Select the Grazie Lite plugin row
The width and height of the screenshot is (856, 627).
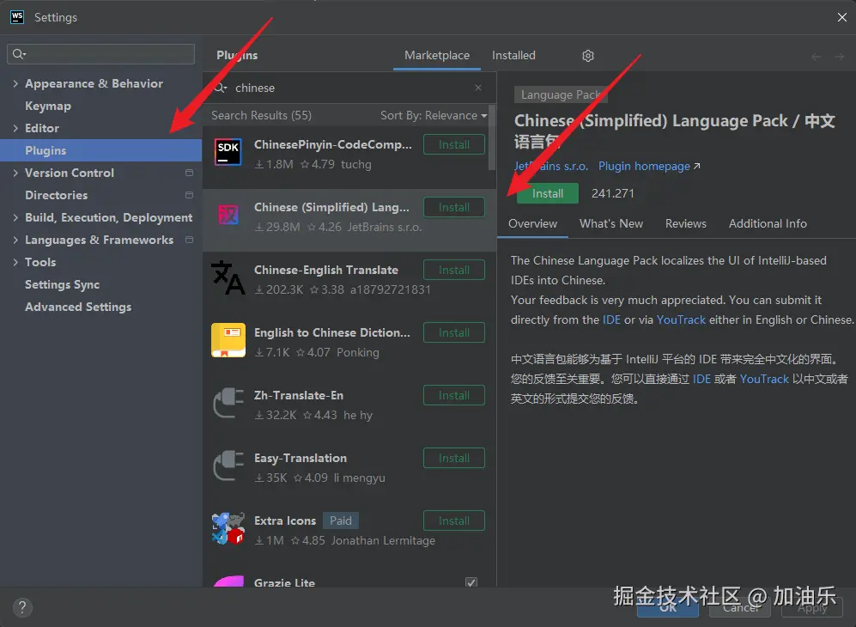tap(349, 580)
